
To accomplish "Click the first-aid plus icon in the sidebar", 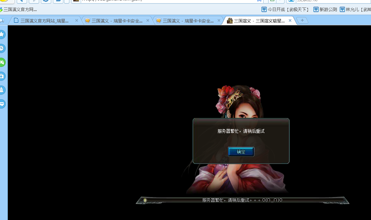I will tap(2, 76).
